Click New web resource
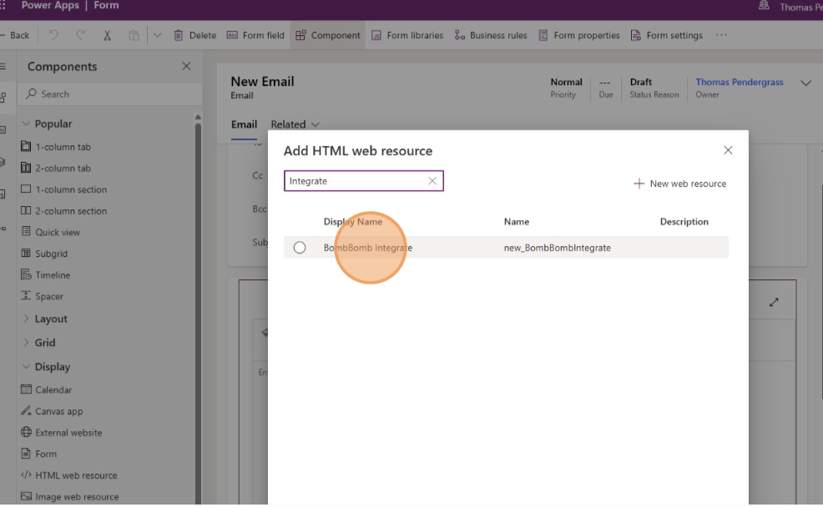The image size is (823, 507). pyautogui.click(x=680, y=183)
